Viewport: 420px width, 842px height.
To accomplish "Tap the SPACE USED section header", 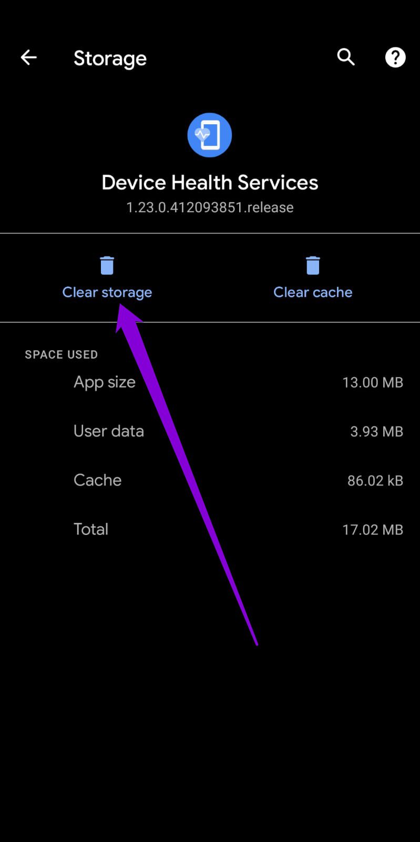I will [61, 354].
